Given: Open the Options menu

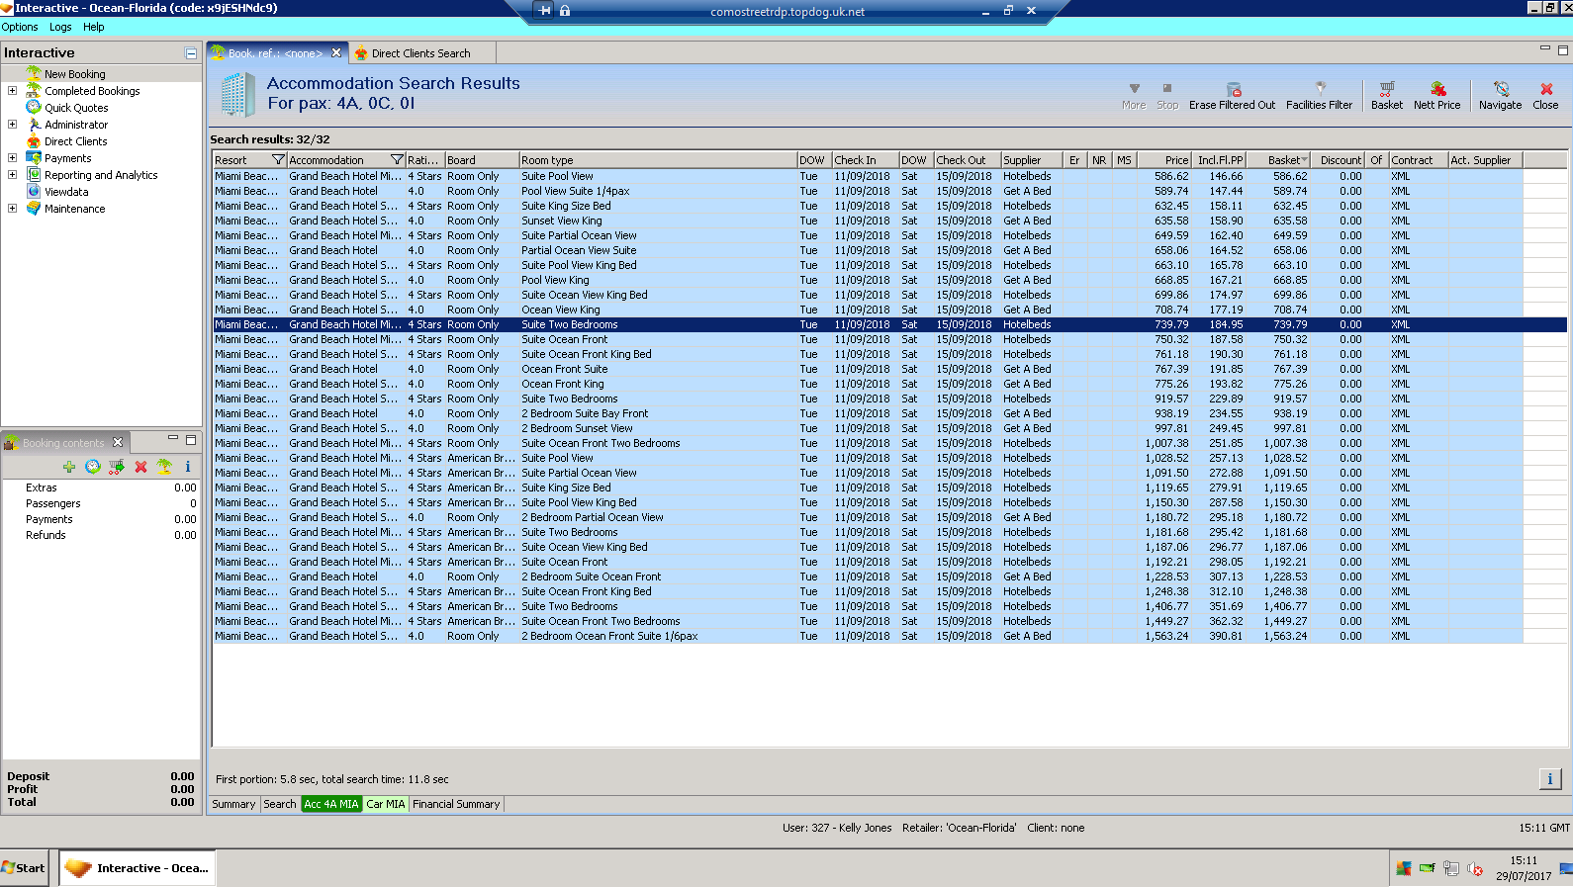Looking at the screenshot, I should 20,27.
